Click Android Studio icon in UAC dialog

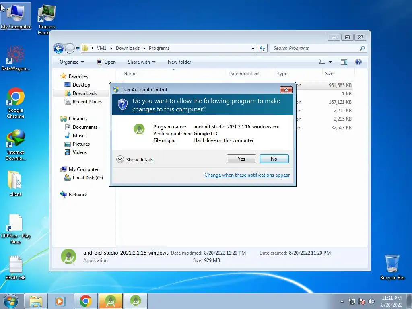(139, 129)
